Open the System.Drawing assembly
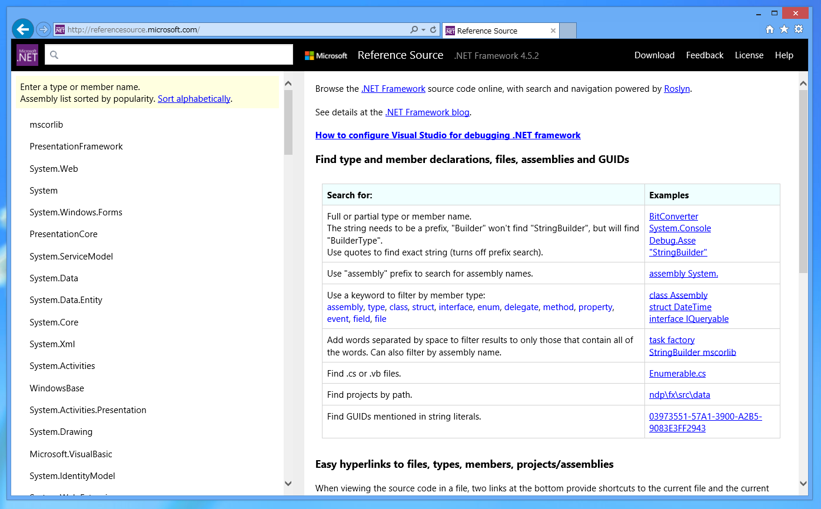The height and width of the screenshot is (509, 821). (x=61, y=432)
